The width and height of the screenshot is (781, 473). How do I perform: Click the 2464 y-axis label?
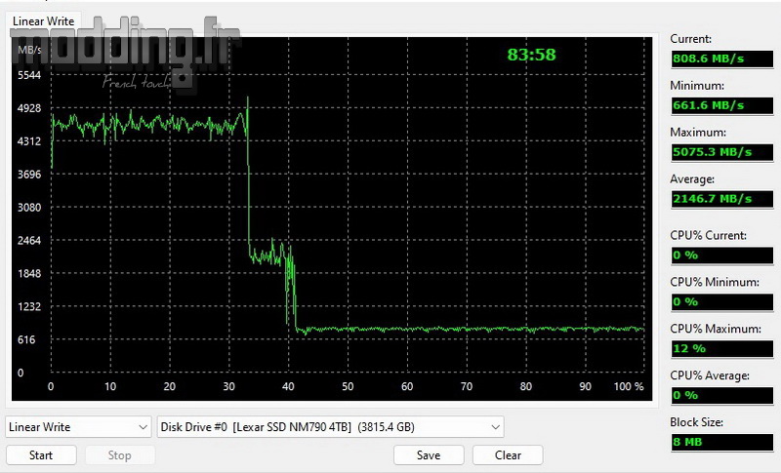click(x=29, y=240)
